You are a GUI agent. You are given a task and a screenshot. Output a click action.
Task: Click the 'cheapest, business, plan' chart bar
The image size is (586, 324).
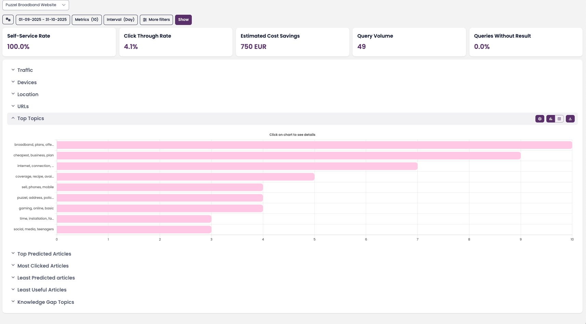point(288,156)
